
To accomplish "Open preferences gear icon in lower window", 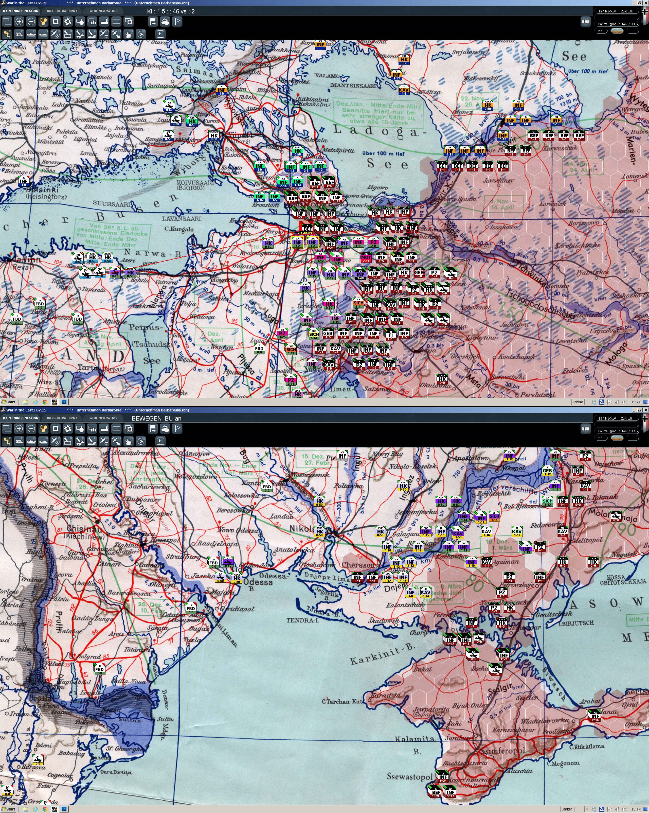I will (68, 428).
